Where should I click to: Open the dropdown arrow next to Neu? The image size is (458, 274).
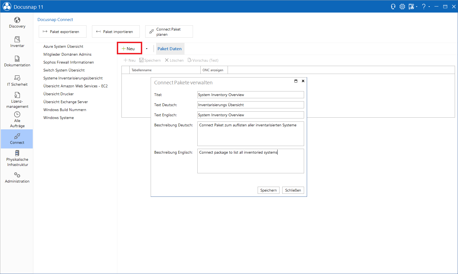coord(147,49)
